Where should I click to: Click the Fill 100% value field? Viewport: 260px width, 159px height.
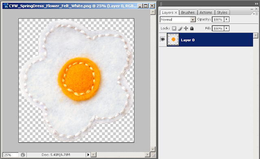click(x=218, y=28)
